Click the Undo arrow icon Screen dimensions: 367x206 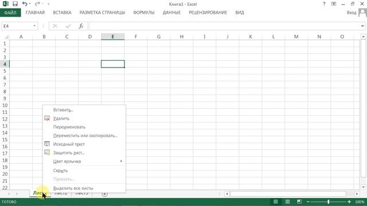point(24,4)
